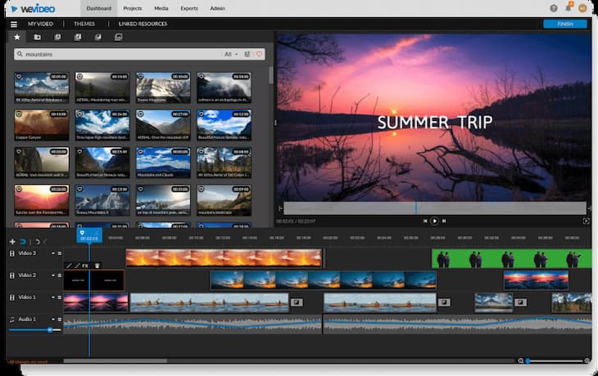Viewport: 598px width, 376px height.
Task: Skip to previous in preview controls
Action: click(425, 221)
